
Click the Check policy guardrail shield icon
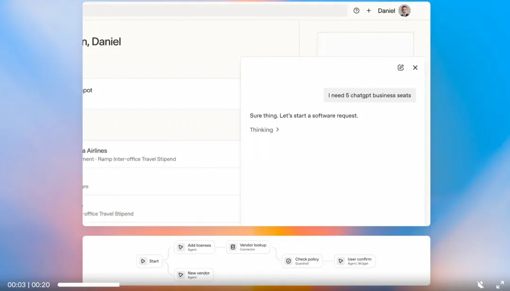289,261
